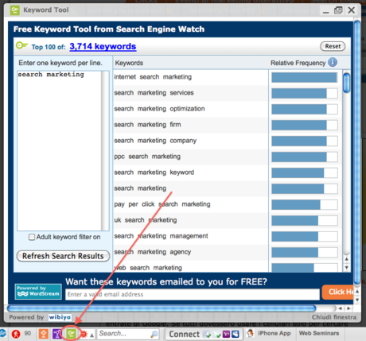Image resolution: width=366 pixels, height=341 pixels.
Task: Click the purple icon in the bottom toolbar
Action: (x=57, y=334)
